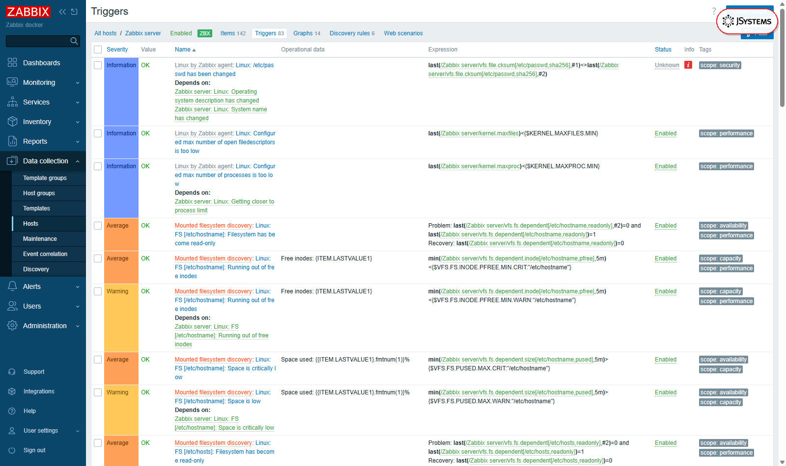The width and height of the screenshot is (786, 466).
Task: Click the Dashboards icon
Action: [12, 63]
